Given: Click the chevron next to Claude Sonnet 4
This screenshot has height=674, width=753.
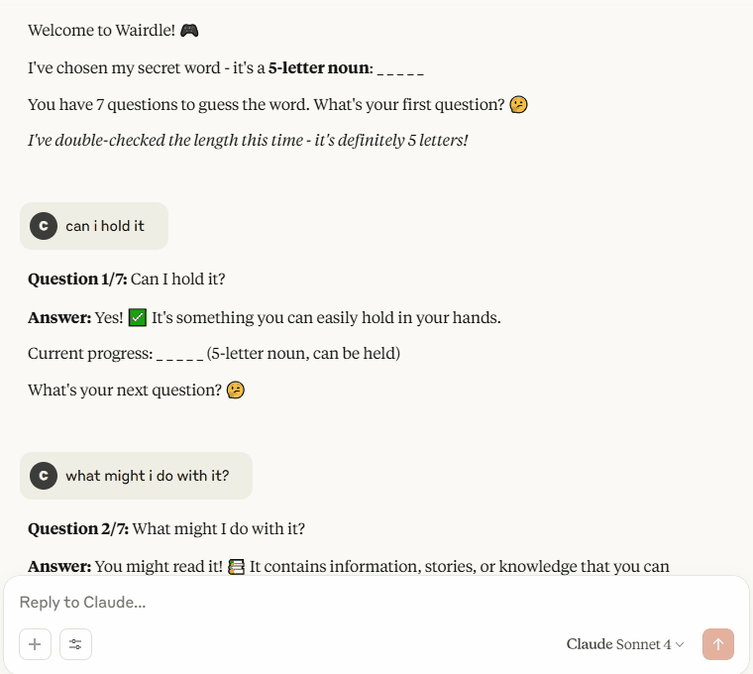Looking at the screenshot, I should pyautogui.click(x=680, y=644).
